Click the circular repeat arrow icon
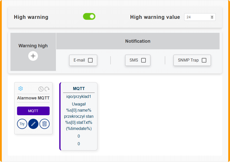The width and height of the screenshot is (230, 162). point(47,89)
